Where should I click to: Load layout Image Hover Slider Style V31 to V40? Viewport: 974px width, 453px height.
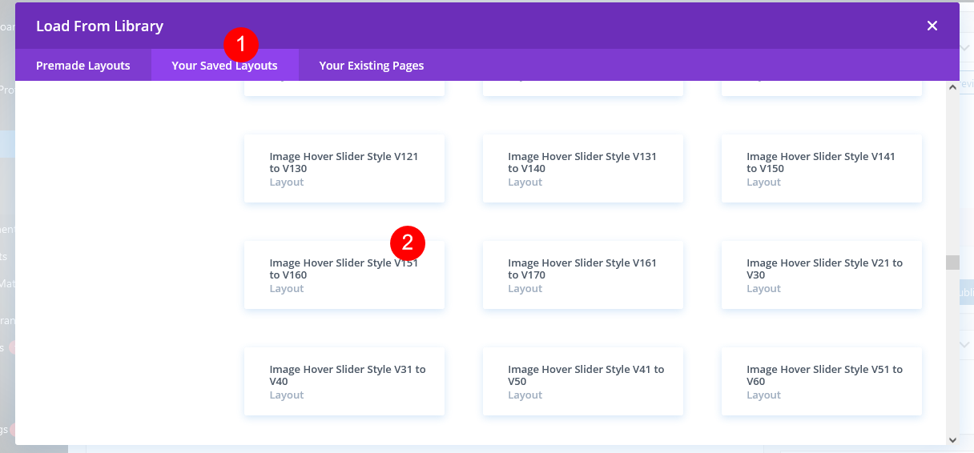[344, 382]
